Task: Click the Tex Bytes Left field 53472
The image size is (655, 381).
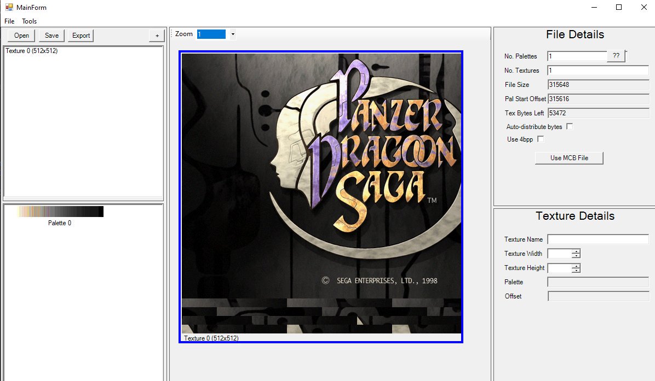Action: (x=598, y=113)
